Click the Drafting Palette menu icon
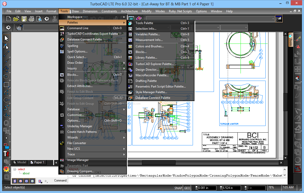 pos(130,81)
